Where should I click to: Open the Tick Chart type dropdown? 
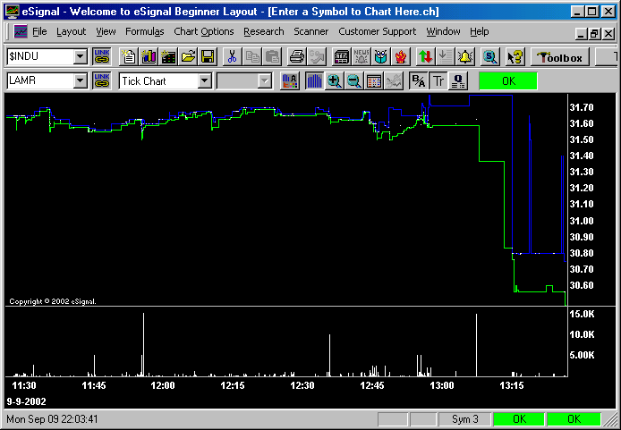[204, 80]
